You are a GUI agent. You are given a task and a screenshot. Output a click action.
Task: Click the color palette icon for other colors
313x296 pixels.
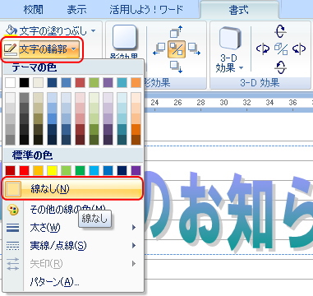[13, 210]
